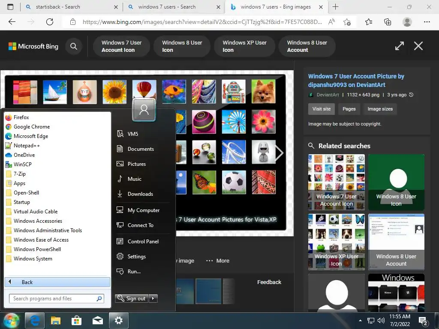Open volume control in system tray
This screenshot has width=439, height=329.
pyautogui.click(x=381, y=320)
